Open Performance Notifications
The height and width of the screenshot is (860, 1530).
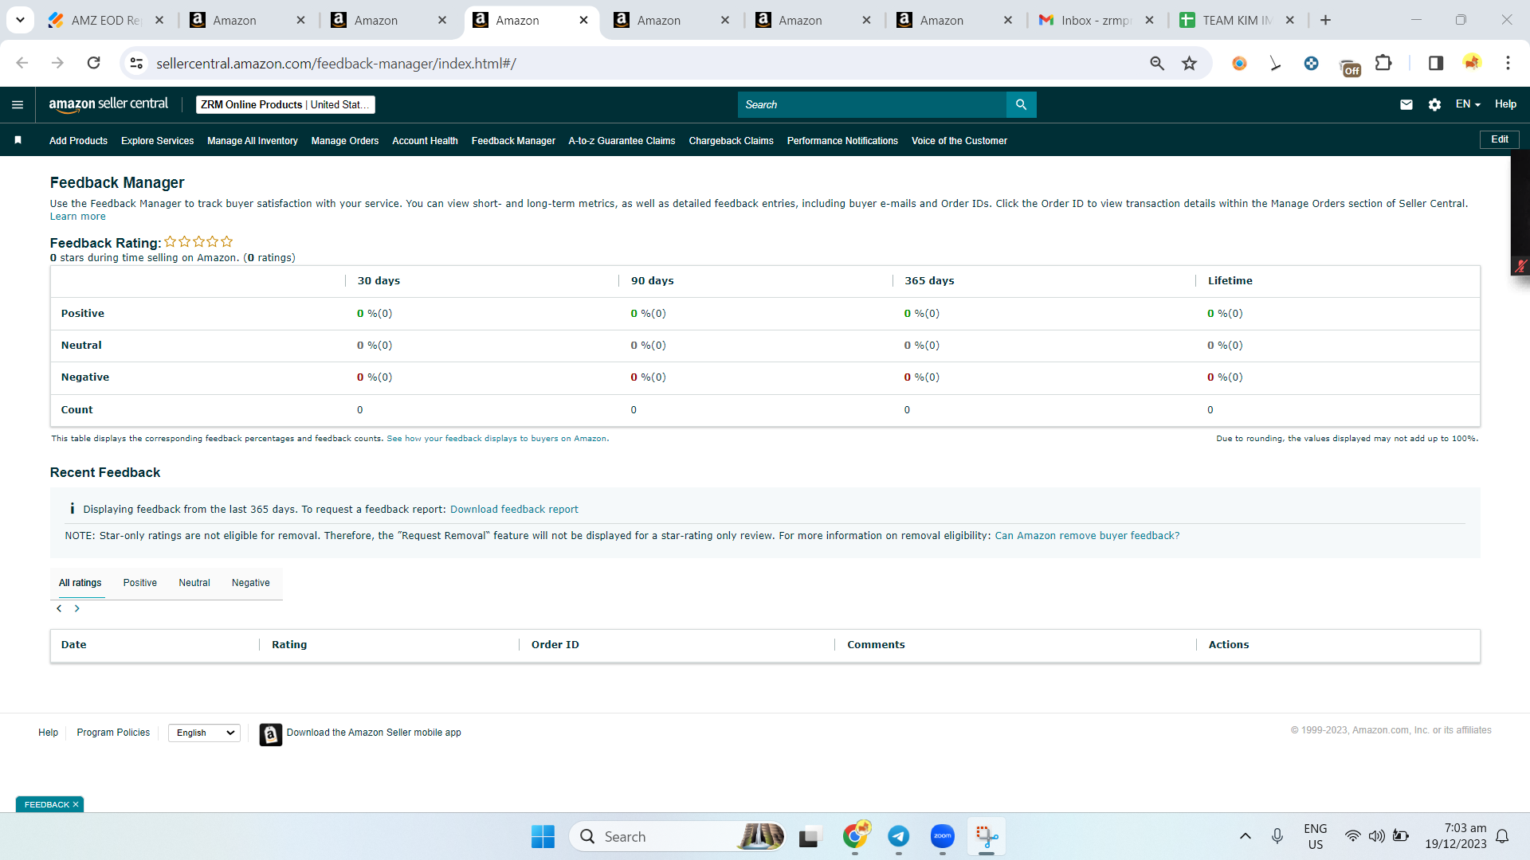point(842,141)
